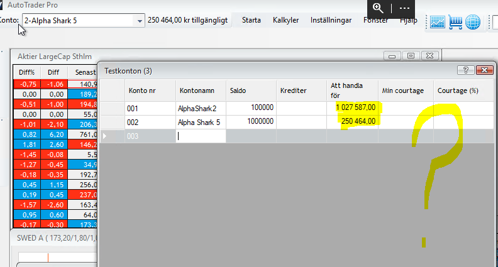Sort by the Saldo column header
Image resolution: width=498 pixels, height=267 pixels.
[250, 90]
